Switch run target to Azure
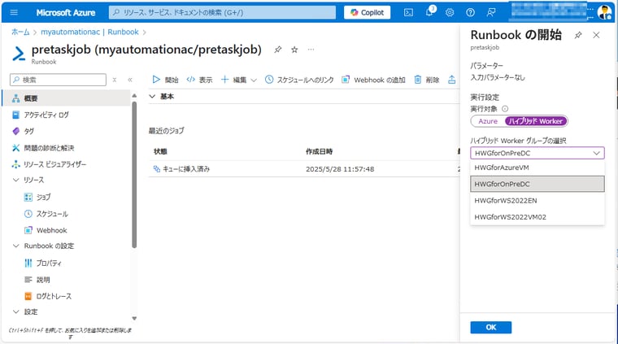618x344 pixels. (488, 121)
